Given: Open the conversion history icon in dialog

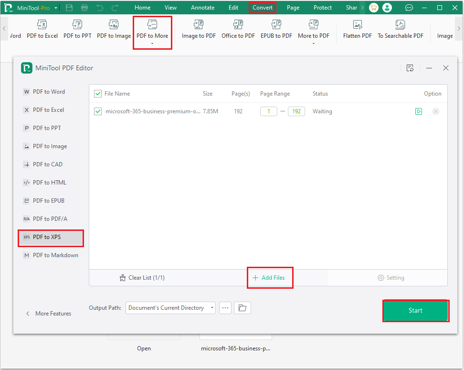Looking at the screenshot, I should [x=410, y=68].
